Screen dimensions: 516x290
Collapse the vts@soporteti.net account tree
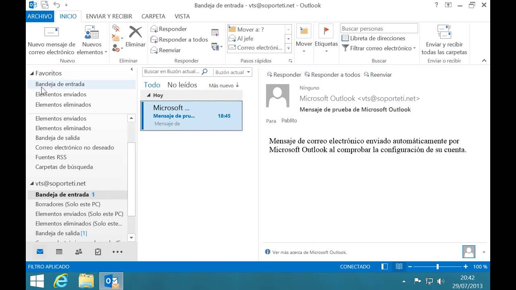pos(32,183)
